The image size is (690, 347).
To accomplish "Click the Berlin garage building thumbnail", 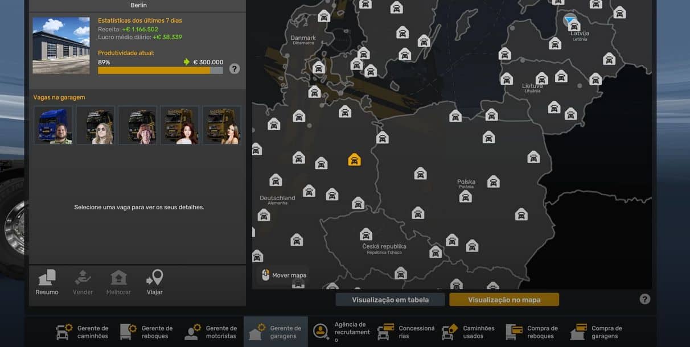I will tap(61, 46).
